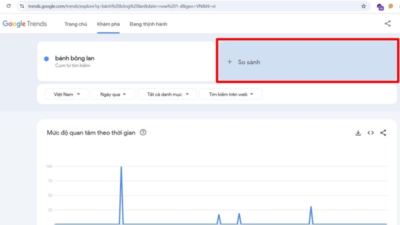Download interest over time data as CSV
This screenshot has height=225, width=400.
point(358,133)
